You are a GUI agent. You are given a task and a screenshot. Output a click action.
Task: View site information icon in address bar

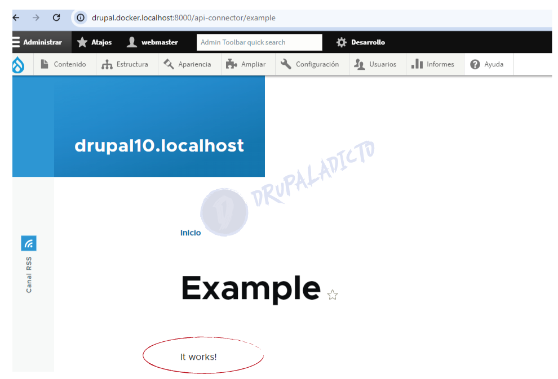tap(81, 17)
